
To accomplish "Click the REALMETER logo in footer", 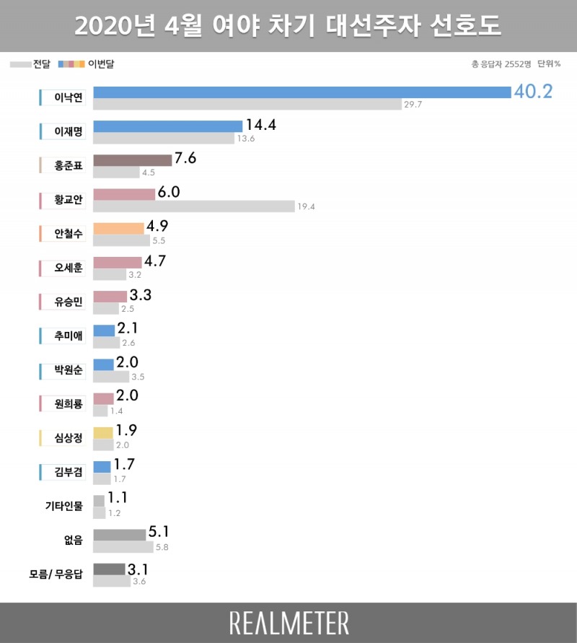I will pyautogui.click(x=288, y=623).
